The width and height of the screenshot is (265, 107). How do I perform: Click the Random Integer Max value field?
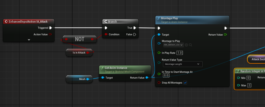pos(249,85)
